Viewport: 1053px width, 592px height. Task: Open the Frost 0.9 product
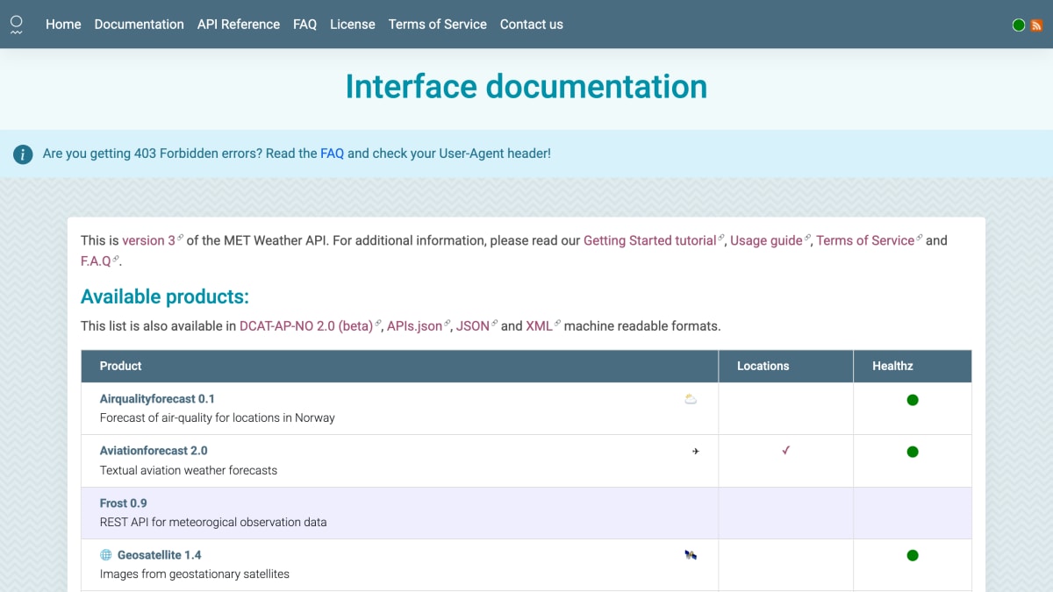pyautogui.click(x=124, y=503)
